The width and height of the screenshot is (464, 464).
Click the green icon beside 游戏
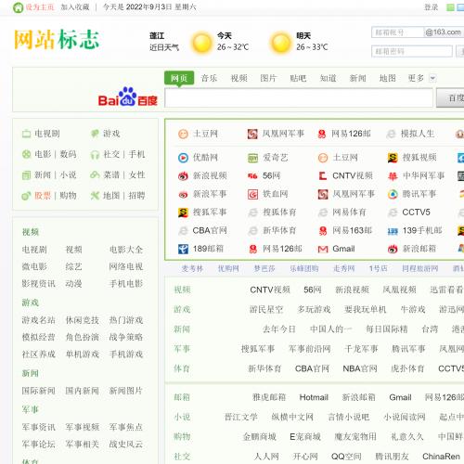[95, 134]
